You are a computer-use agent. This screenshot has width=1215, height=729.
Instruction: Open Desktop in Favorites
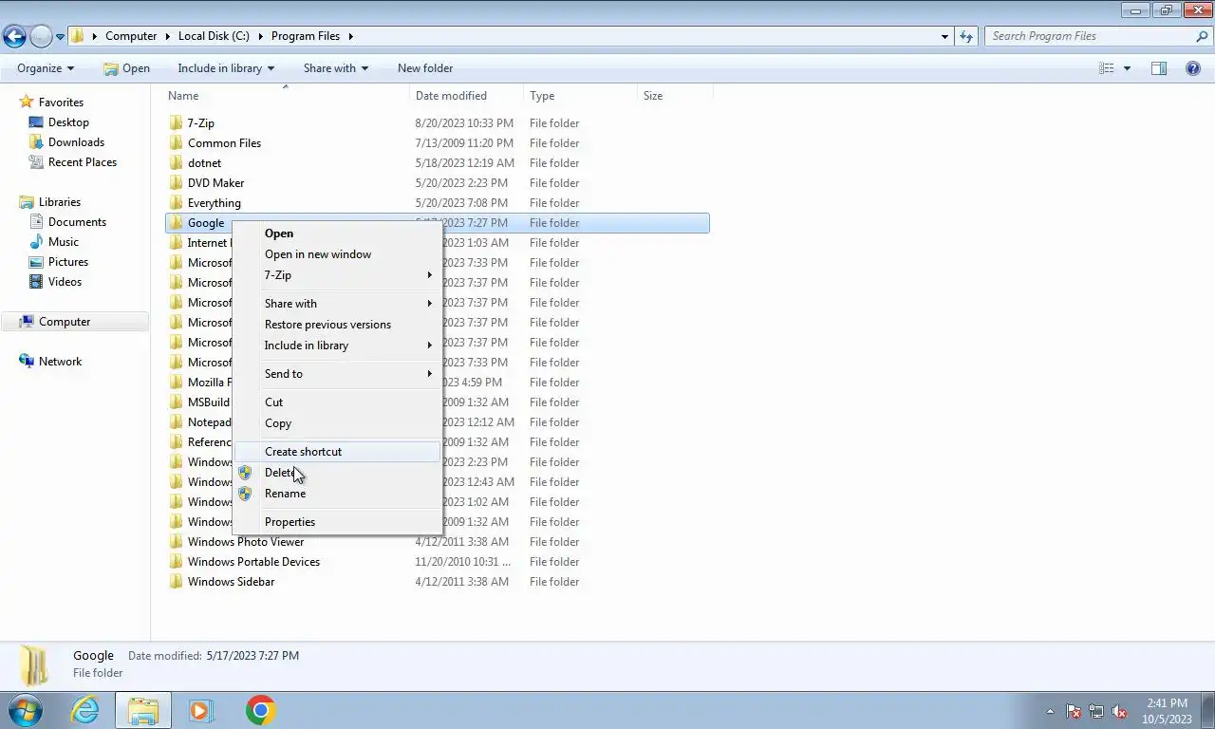tap(68, 122)
